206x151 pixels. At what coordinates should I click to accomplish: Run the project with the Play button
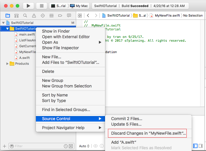[28, 6]
